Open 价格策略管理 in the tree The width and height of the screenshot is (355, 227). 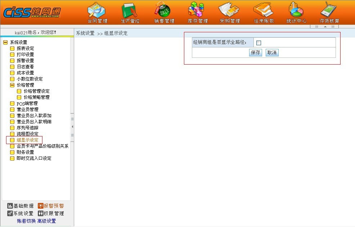point(36,97)
